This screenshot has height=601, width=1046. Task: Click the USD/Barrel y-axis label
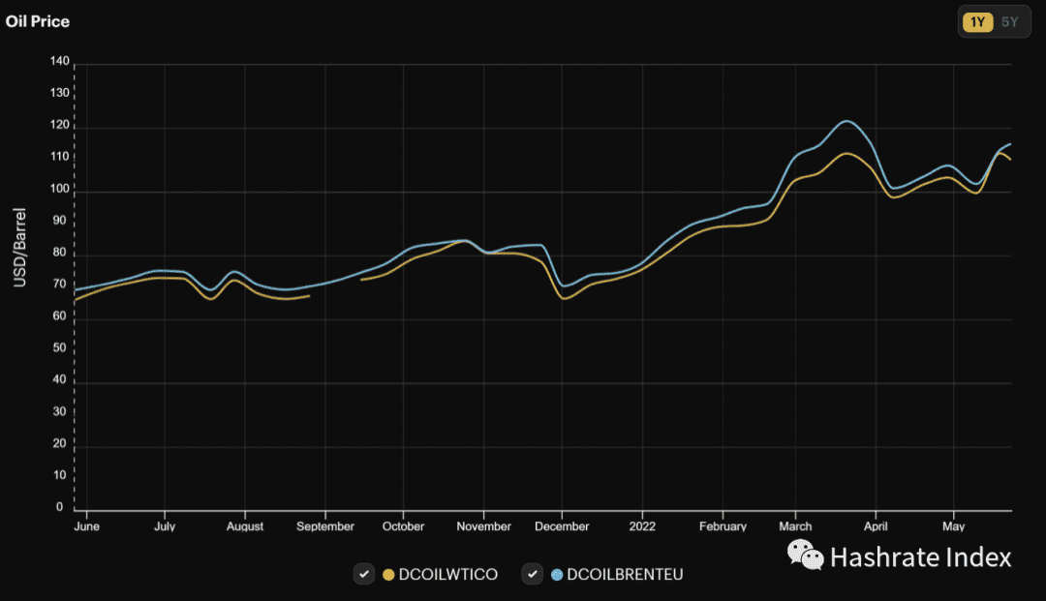[x=19, y=247]
